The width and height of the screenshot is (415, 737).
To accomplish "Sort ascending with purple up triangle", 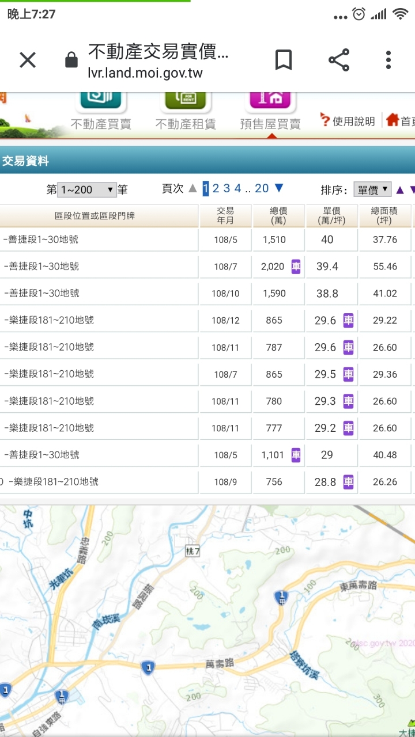I will [x=400, y=189].
